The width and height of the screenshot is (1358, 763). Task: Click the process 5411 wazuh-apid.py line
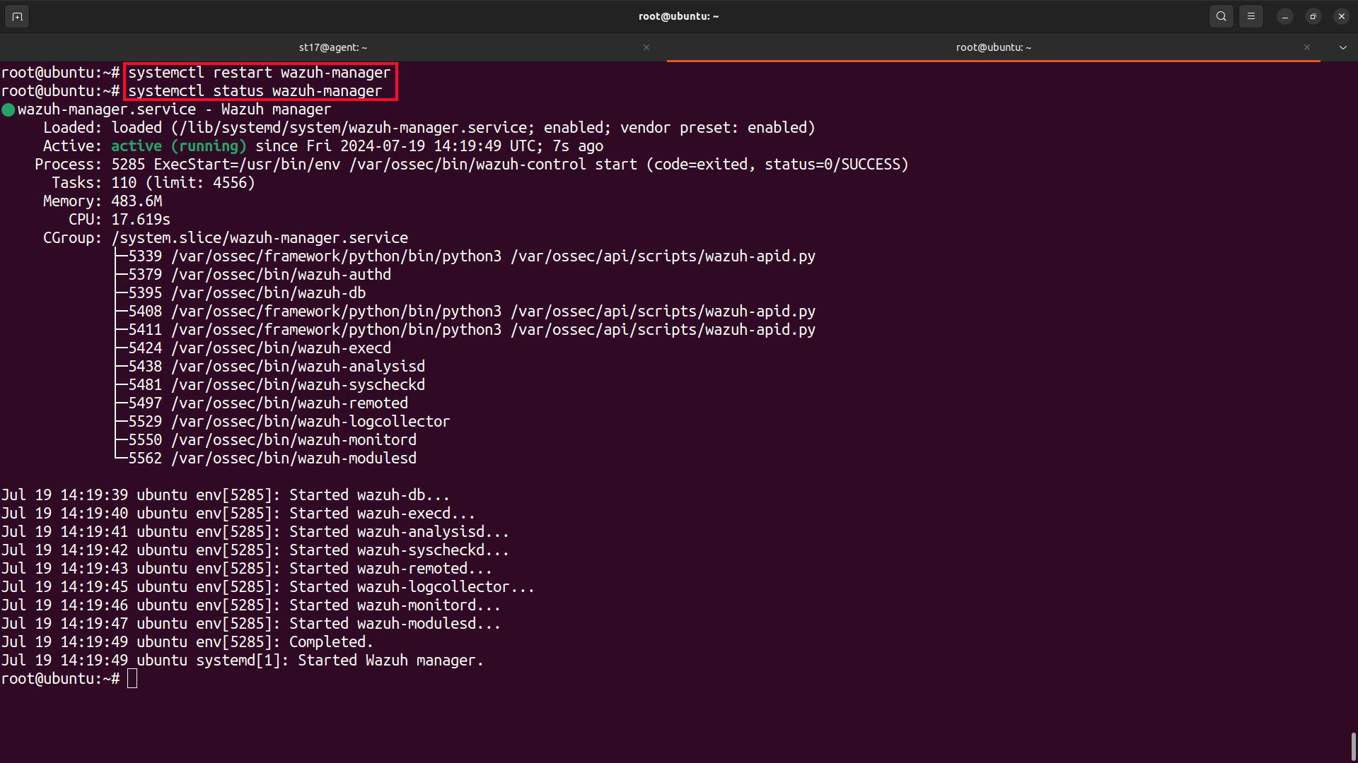[x=472, y=330]
